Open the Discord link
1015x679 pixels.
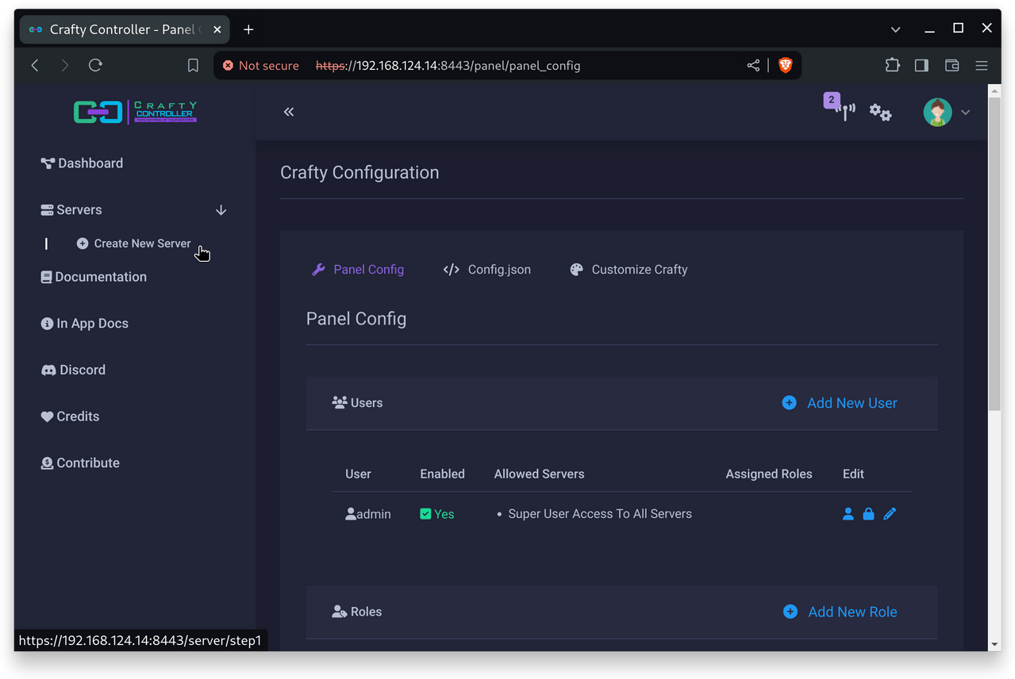[x=73, y=370]
